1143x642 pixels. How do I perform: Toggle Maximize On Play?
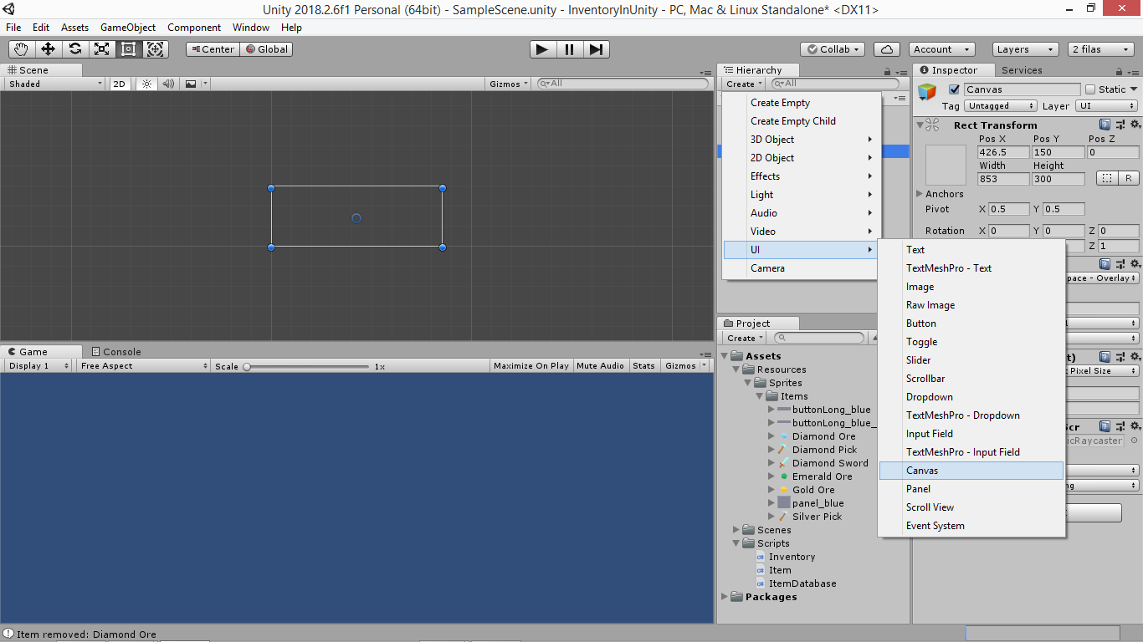(531, 365)
